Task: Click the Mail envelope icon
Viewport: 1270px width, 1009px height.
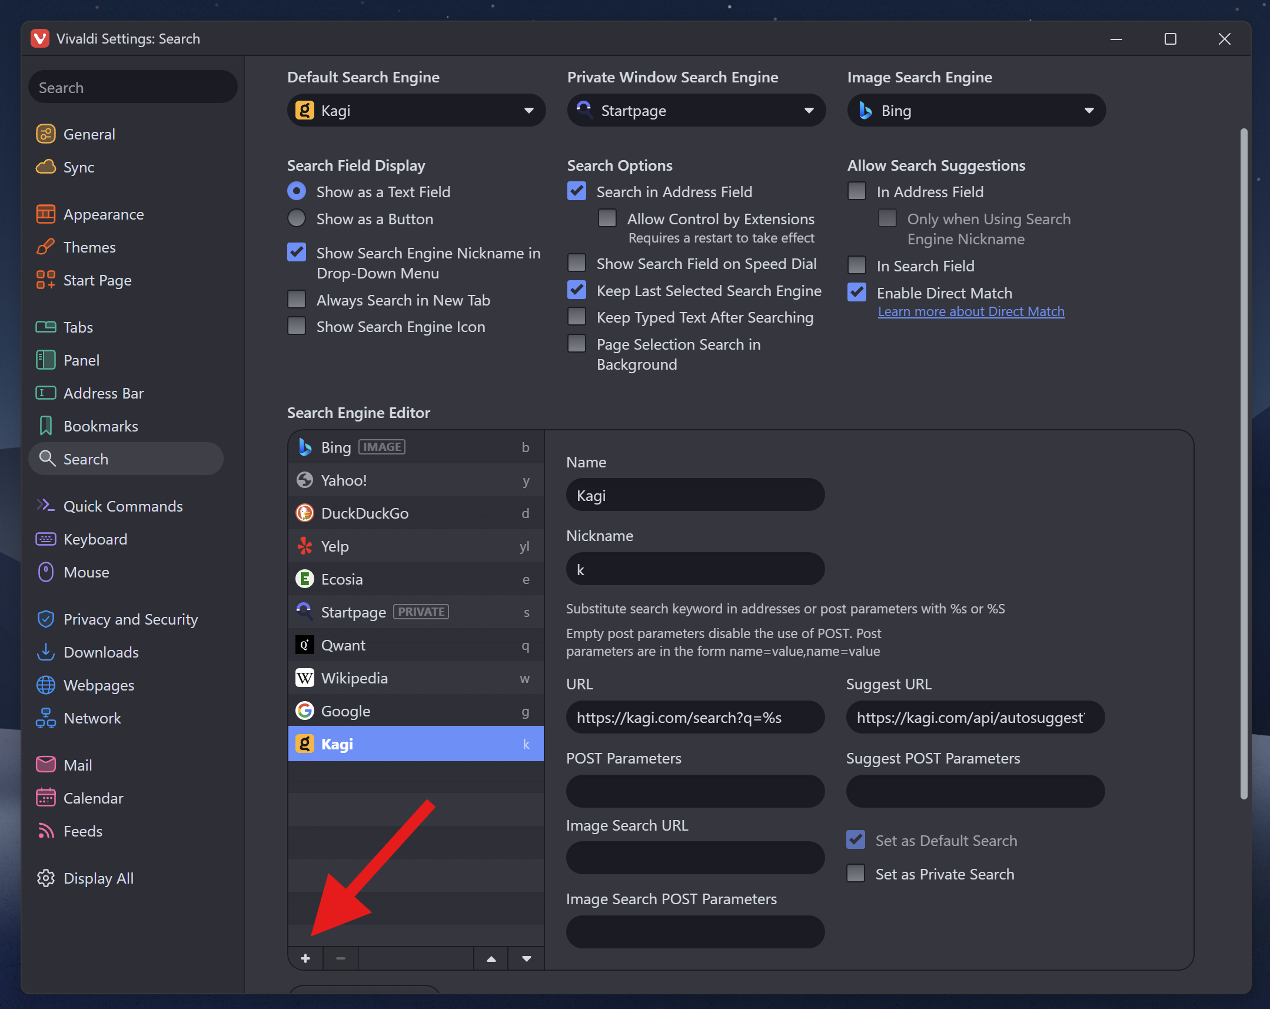Action: pos(46,765)
